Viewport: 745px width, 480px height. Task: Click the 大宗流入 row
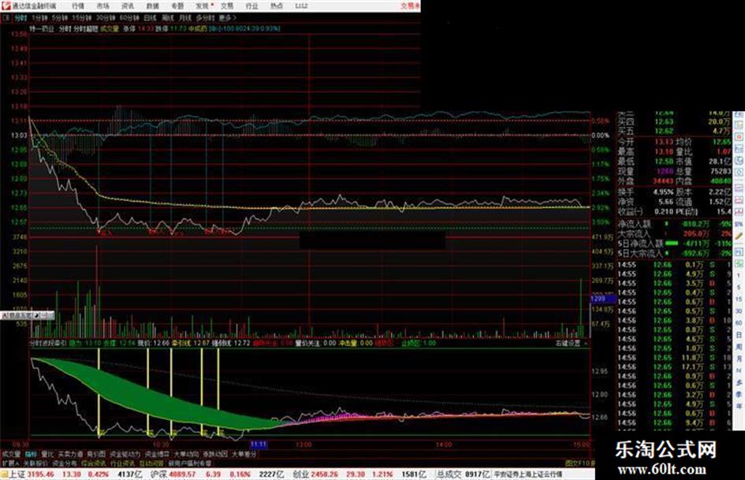[675, 233]
